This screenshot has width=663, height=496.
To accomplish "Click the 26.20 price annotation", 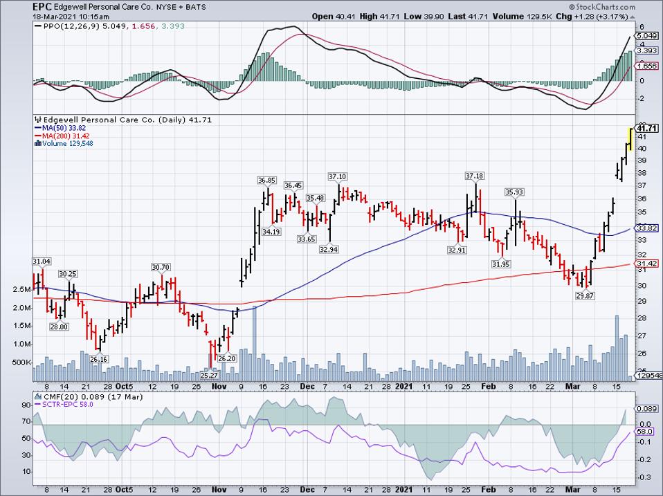I will tap(226, 358).
